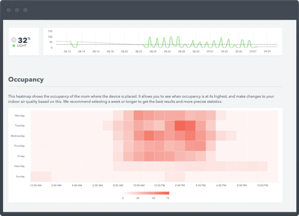Select the 09.09 date axis label
The image size is (299, 216).
(267, 51)
